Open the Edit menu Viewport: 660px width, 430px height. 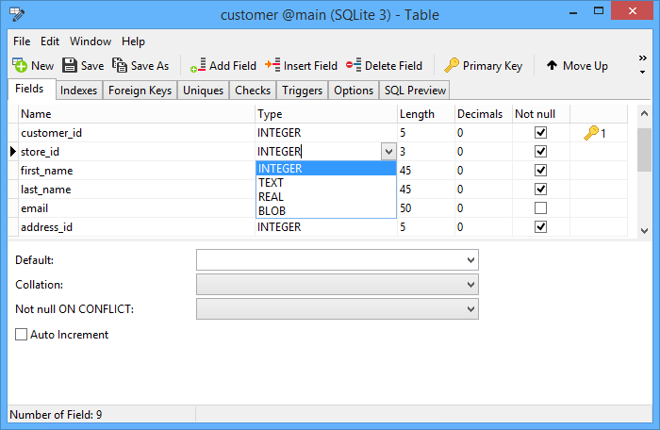(50, 41)
